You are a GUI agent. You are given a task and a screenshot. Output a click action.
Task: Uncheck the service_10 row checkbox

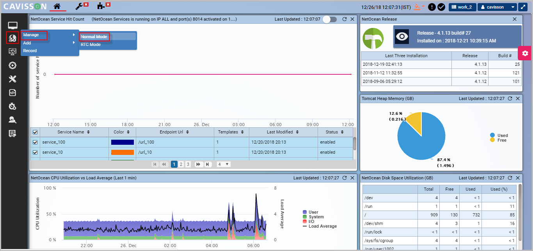(x=35, y=153)
